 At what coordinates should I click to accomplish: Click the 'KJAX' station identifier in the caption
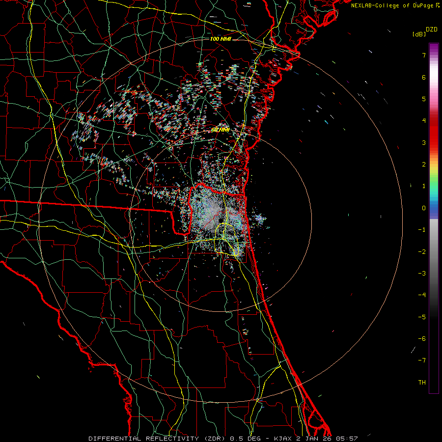(283, 439)
